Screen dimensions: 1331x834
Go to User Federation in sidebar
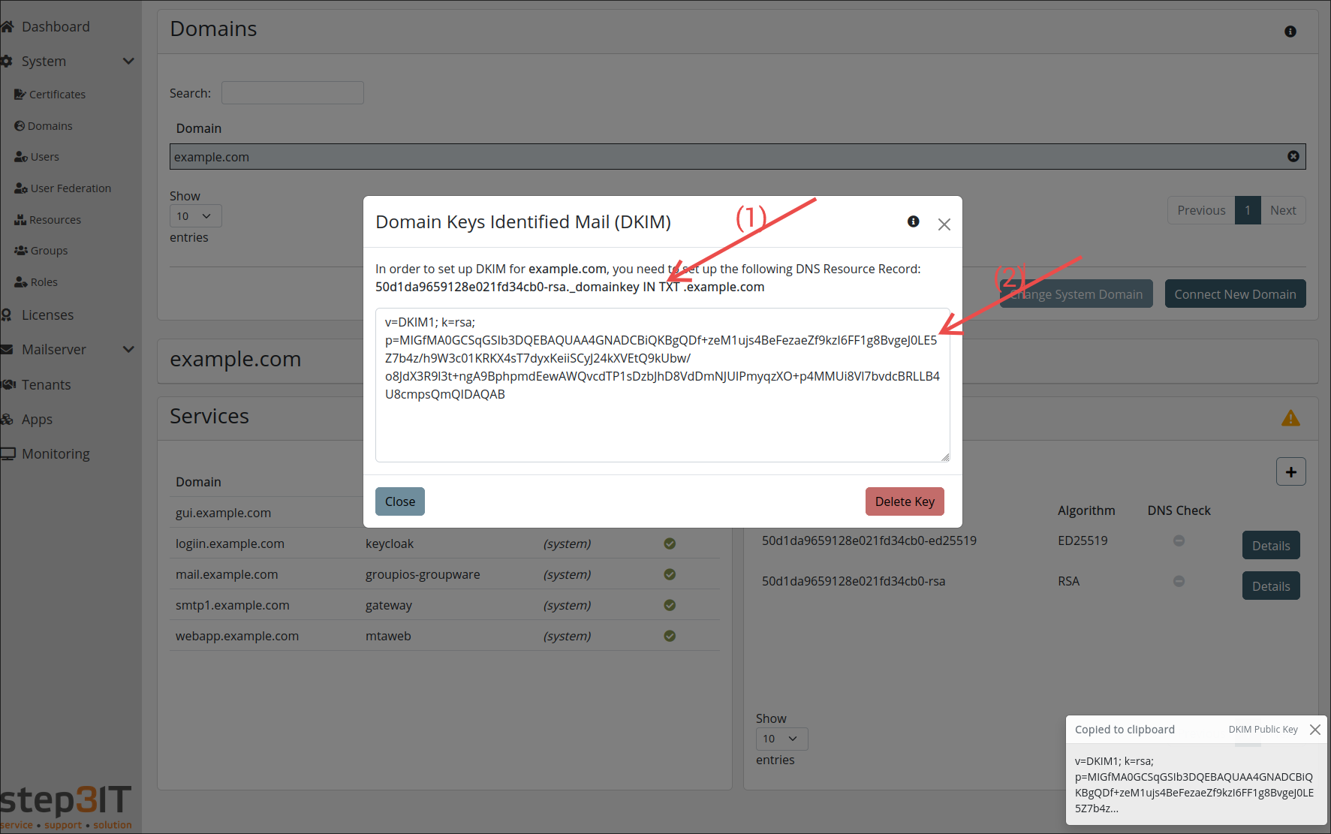pos(71,188)
